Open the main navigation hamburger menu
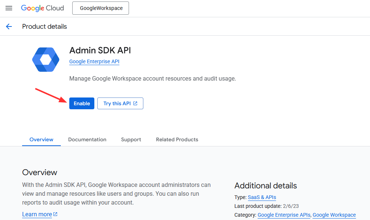This screenshot has height=220, width=370. 9,8
